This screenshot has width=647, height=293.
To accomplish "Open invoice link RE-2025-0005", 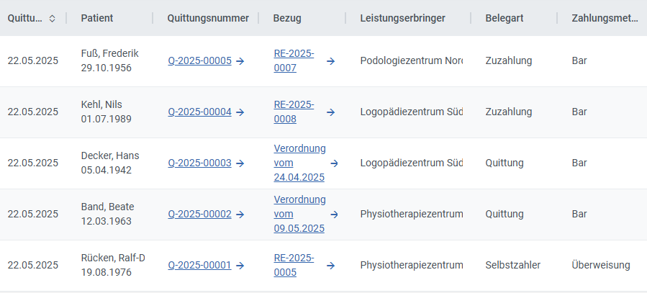I will 294,266.
